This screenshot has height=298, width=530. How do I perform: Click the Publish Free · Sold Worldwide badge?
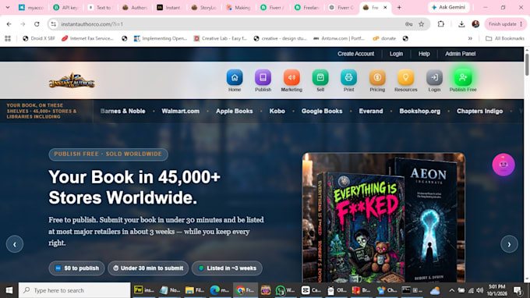[x=108, y=154]
